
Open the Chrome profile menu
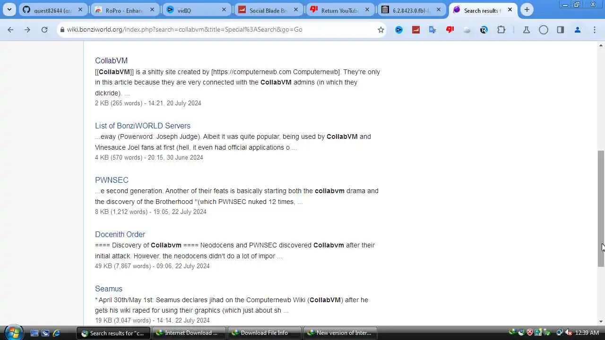[x=577, y=30]
